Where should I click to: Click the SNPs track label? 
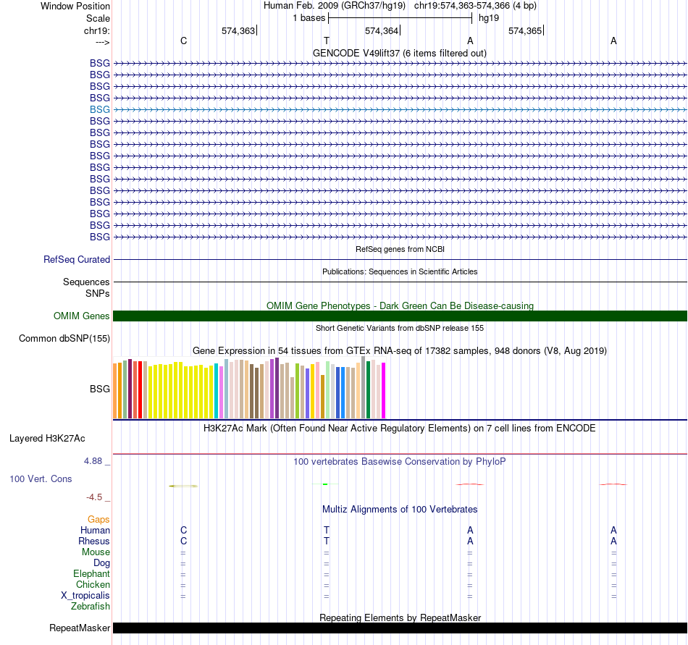(98, 293)
